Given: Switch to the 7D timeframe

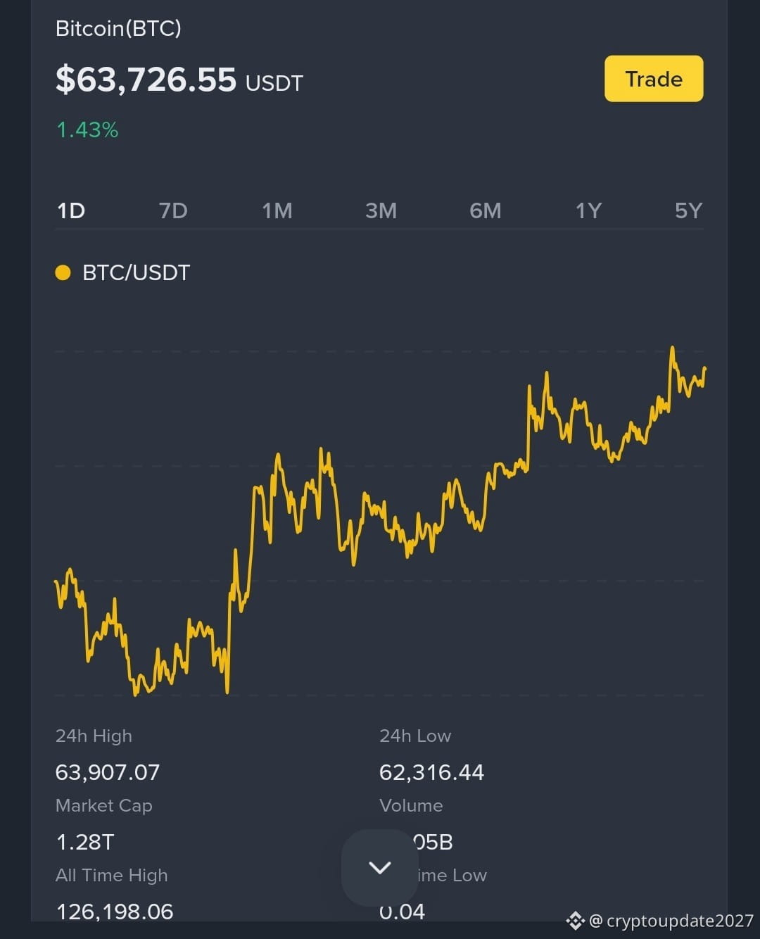Looking at the screenshot, I should pos(173,210).
